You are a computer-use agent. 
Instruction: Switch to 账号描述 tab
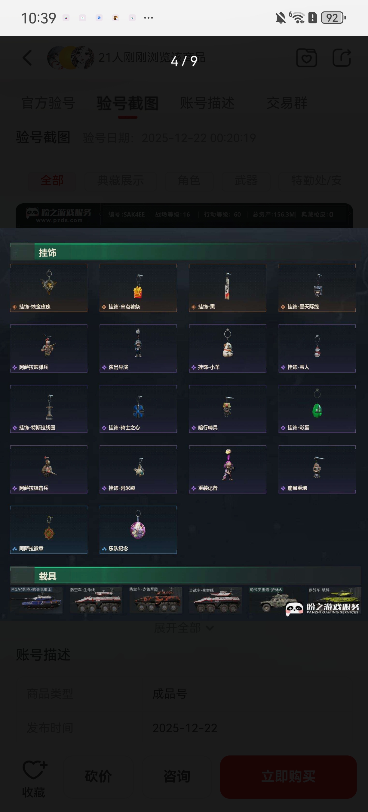click(x=207, y=103)
